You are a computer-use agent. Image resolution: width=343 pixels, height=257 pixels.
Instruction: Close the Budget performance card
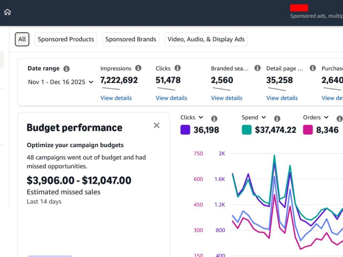click(x=157, y=125)
